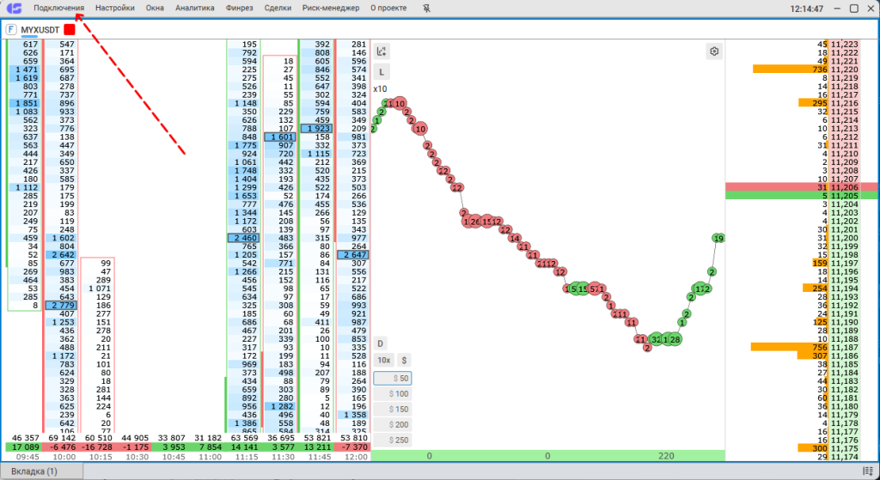Toggle the 10x multiplier button
Screen dimensions: 880x480
(x=384, y=361)
